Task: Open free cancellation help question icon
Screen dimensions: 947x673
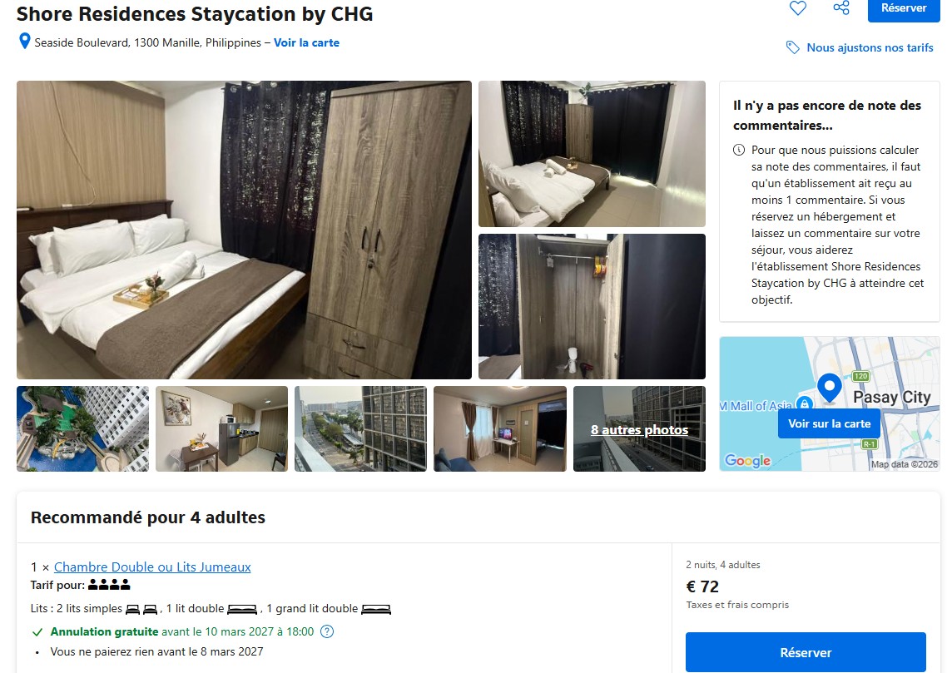Action: point(327,632)
